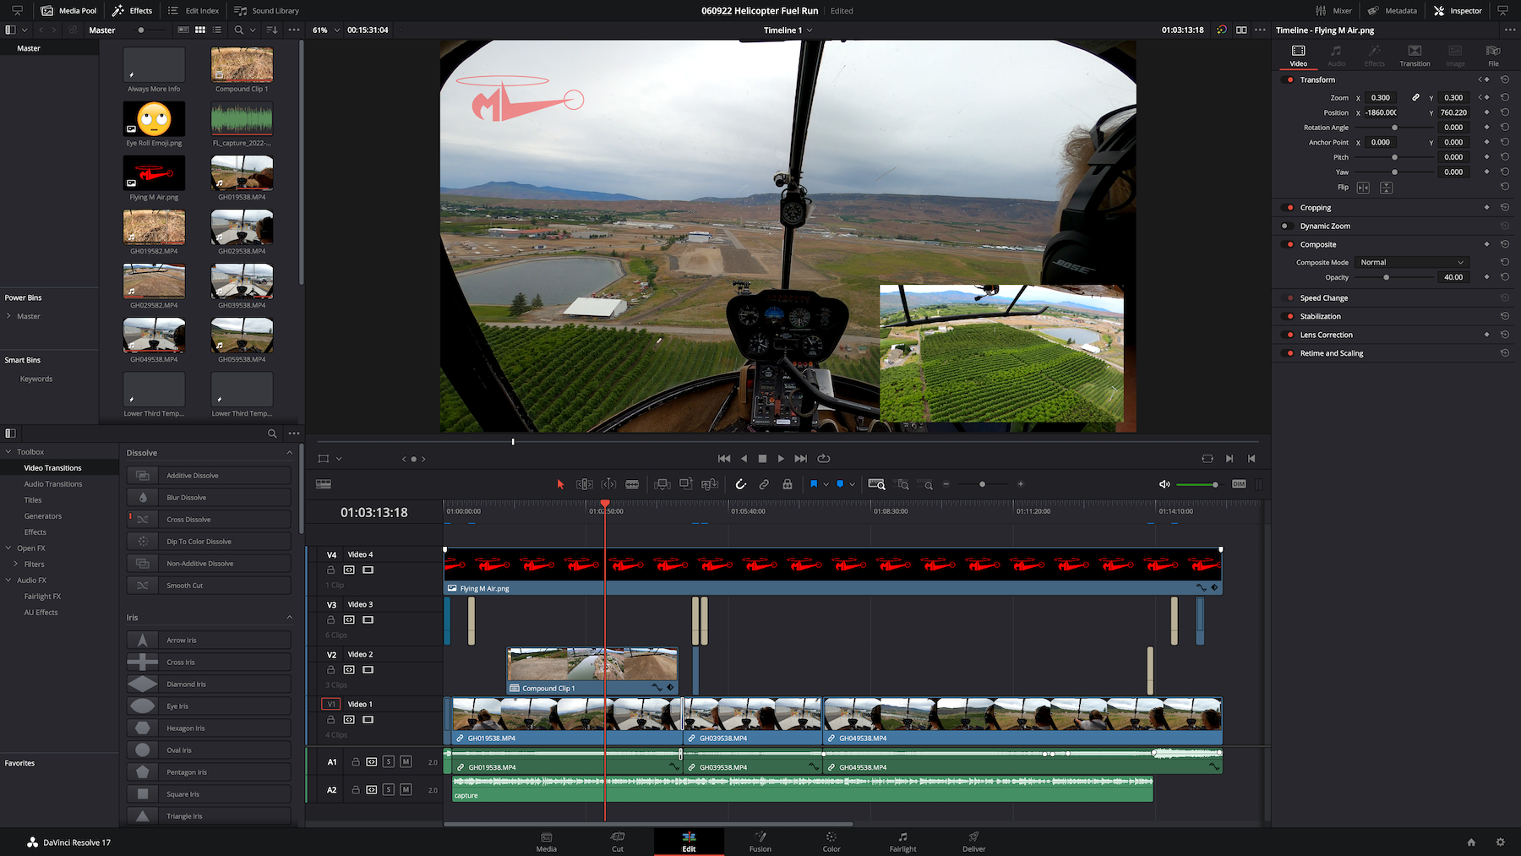Open the viewer zoom 61% dropdown
Screen dimensions: 1521x856
coord(326,30)
